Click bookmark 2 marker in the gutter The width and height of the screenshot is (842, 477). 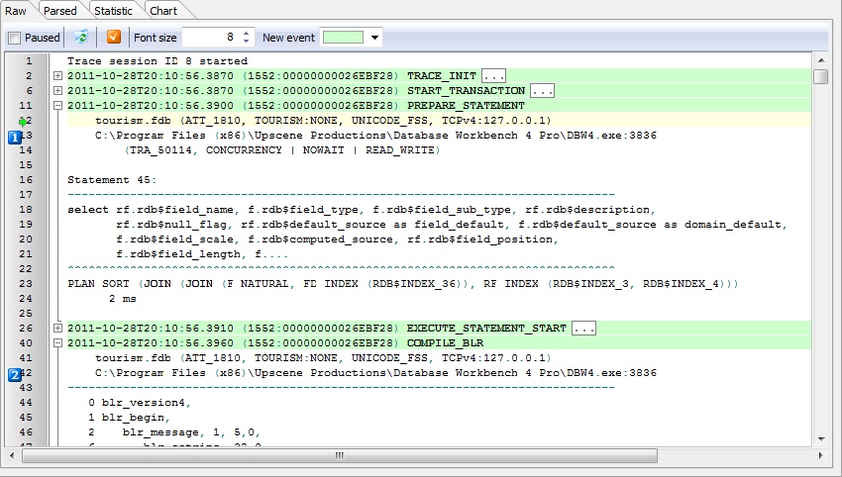pos(15,375)
